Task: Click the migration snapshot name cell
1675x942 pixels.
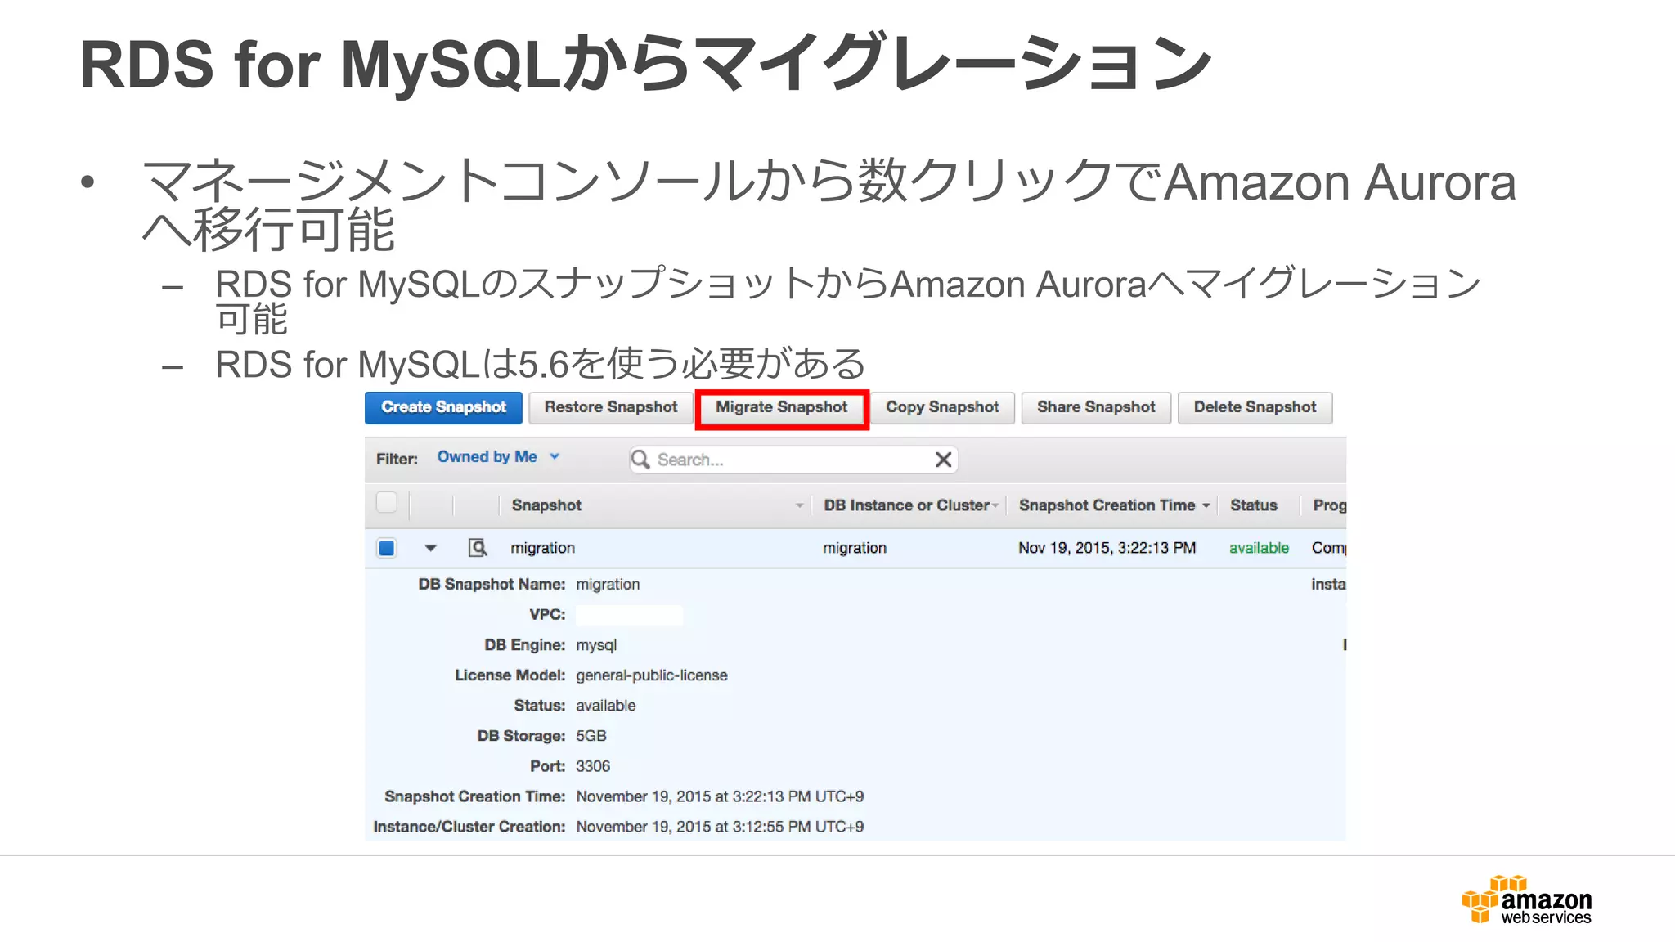Action: [x=542, y=548]
